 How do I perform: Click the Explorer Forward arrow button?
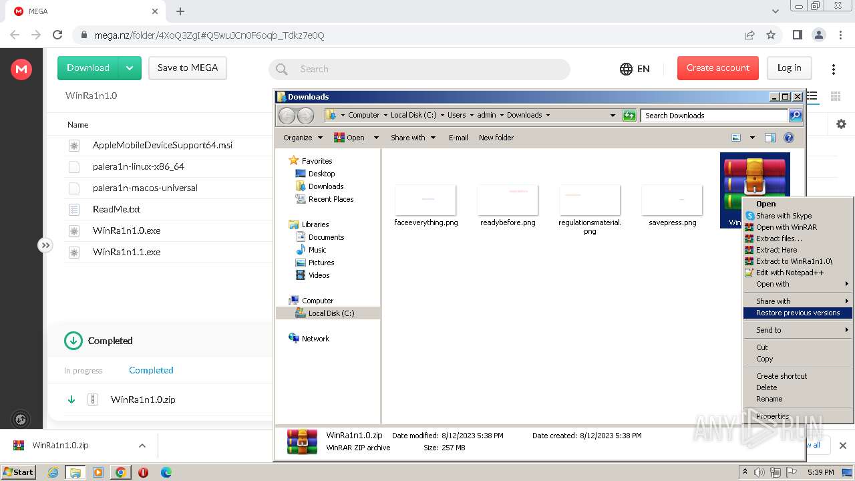(x=305, y=116)
